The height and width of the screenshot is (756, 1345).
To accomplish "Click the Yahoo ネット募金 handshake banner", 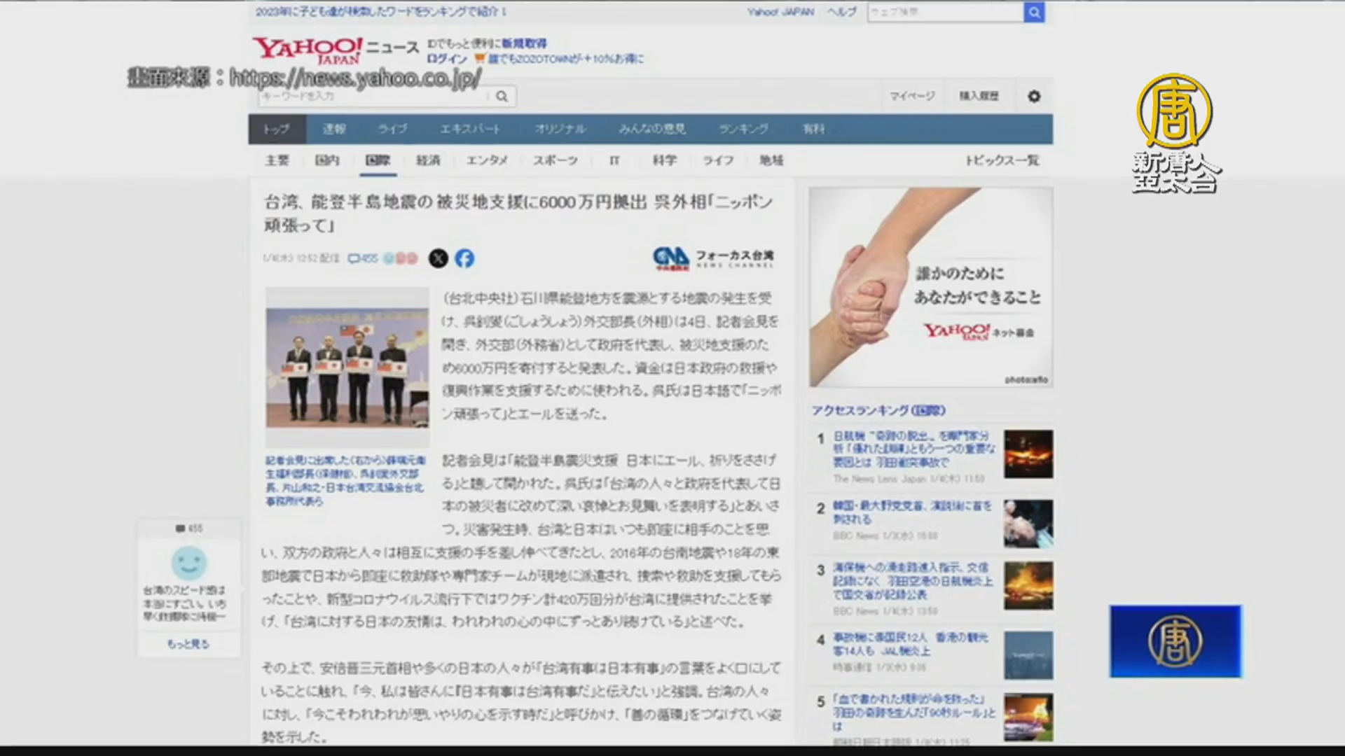I will [930, 287].
